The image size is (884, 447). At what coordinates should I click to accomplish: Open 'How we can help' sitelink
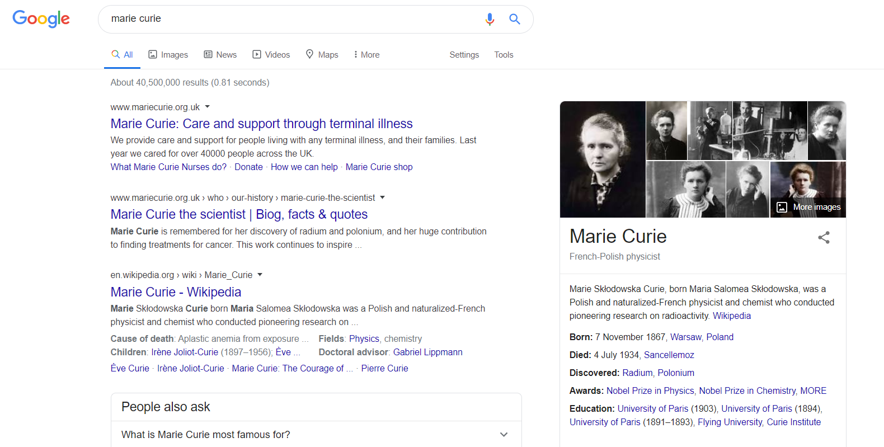(x=304, y=167)
